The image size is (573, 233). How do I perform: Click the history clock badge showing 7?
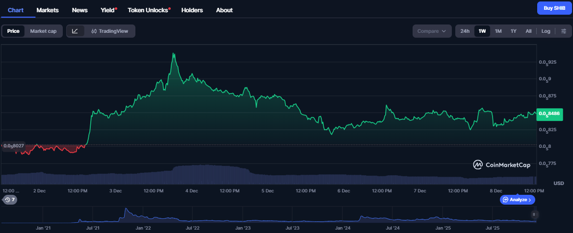pos(9,200)
